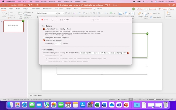
Task: Click the New Slide icon
Action: coord(20,14)
